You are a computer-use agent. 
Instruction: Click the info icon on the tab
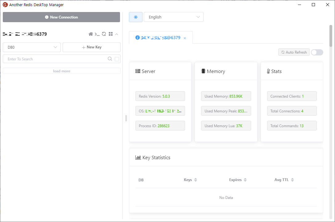[x=138, y=38]
